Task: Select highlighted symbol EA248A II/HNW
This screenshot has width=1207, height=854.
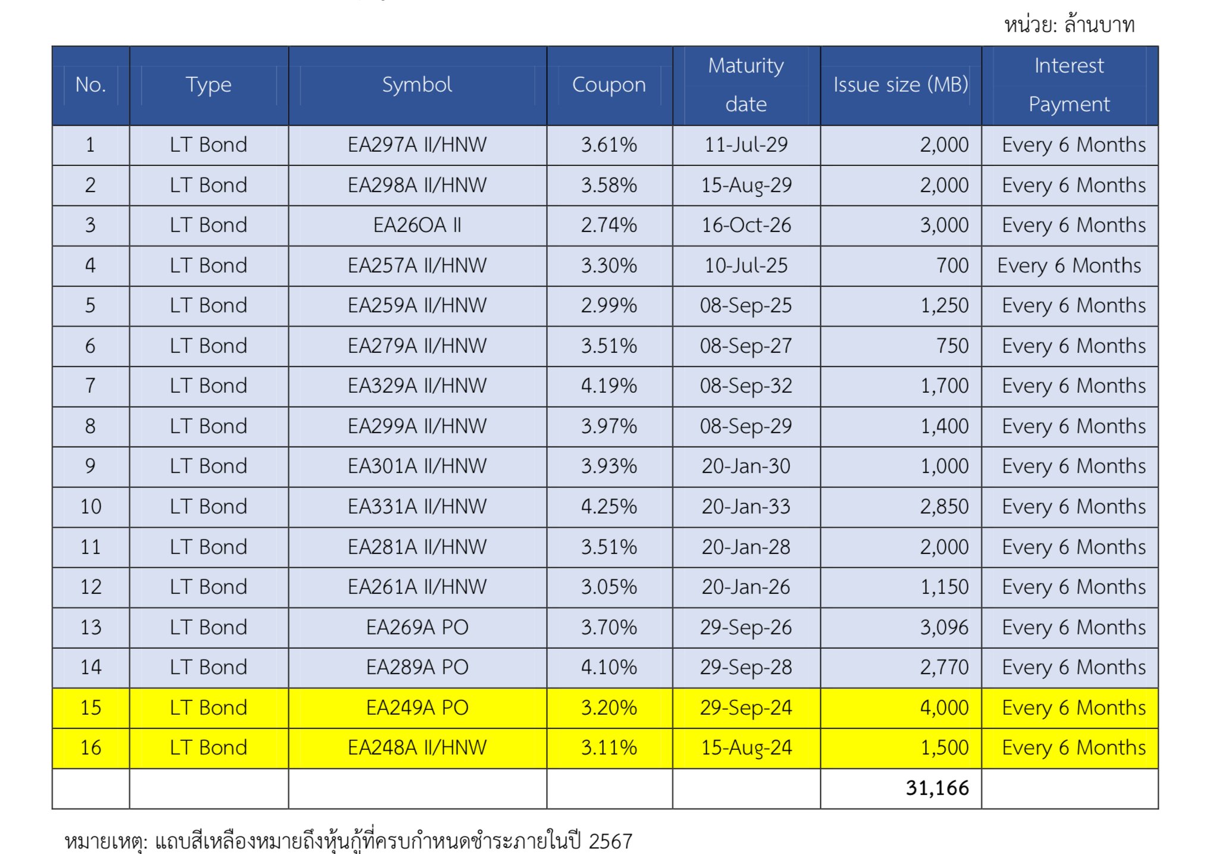Action: tap(417, 748)
